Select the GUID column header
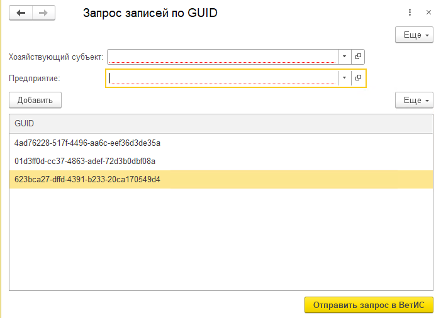 click(x=221, y=124)
